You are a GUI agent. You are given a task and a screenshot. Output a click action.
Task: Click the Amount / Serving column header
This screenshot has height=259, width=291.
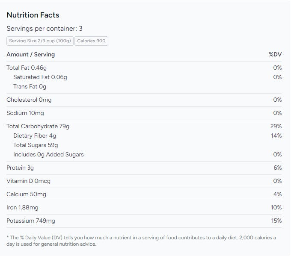[x=31, y=54]
